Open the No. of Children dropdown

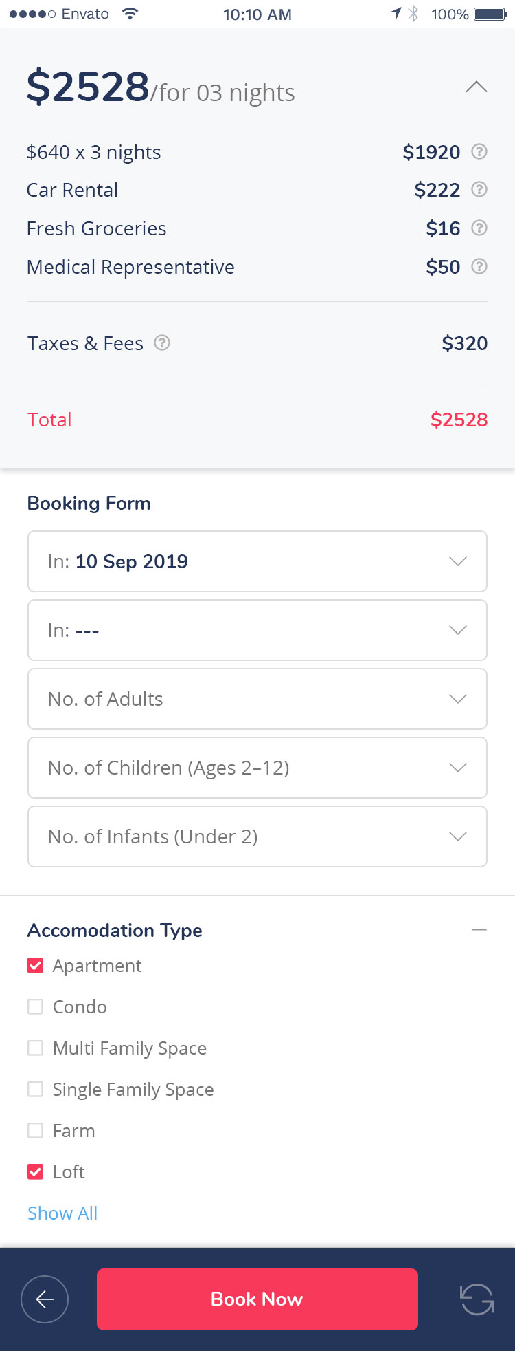pos(257,768)
